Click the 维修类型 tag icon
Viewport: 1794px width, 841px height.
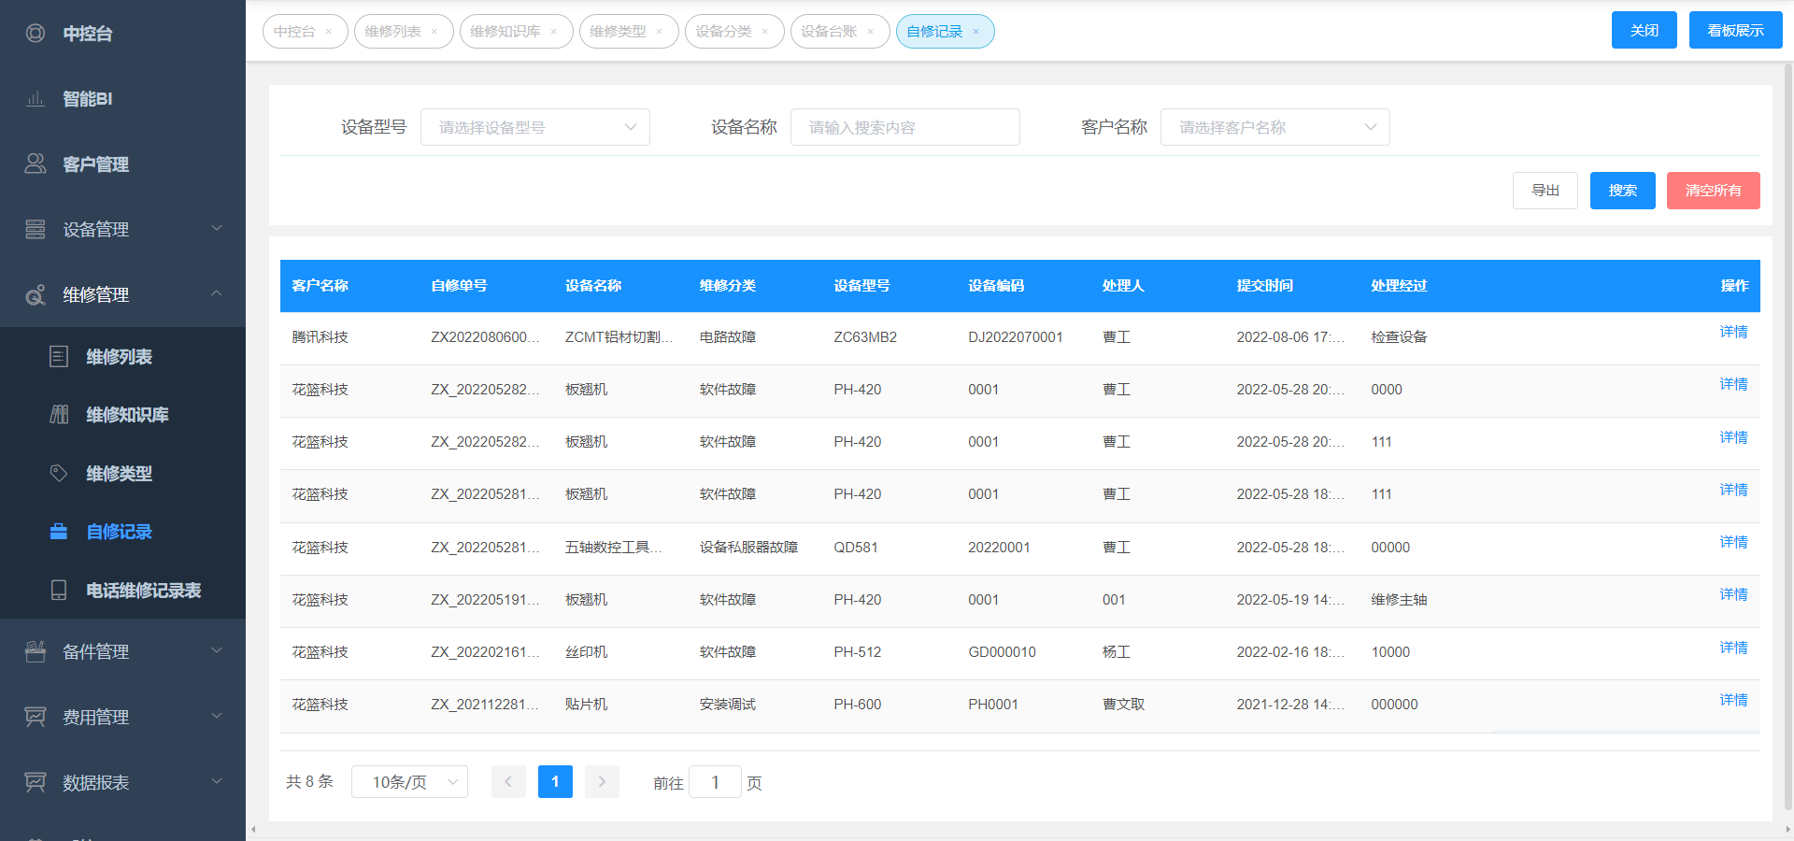59,473
